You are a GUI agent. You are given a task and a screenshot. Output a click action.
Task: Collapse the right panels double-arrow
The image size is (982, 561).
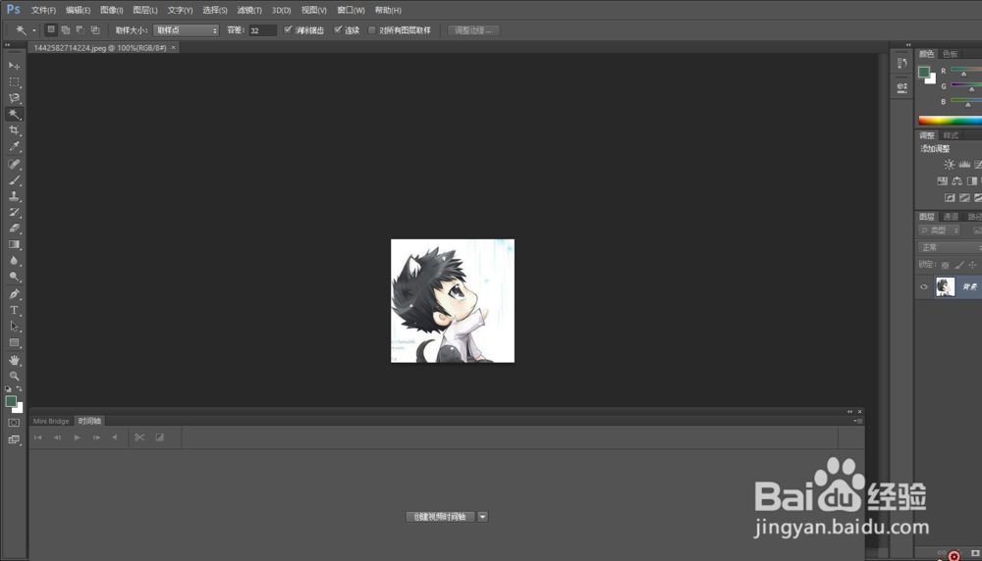coord(908,45)
